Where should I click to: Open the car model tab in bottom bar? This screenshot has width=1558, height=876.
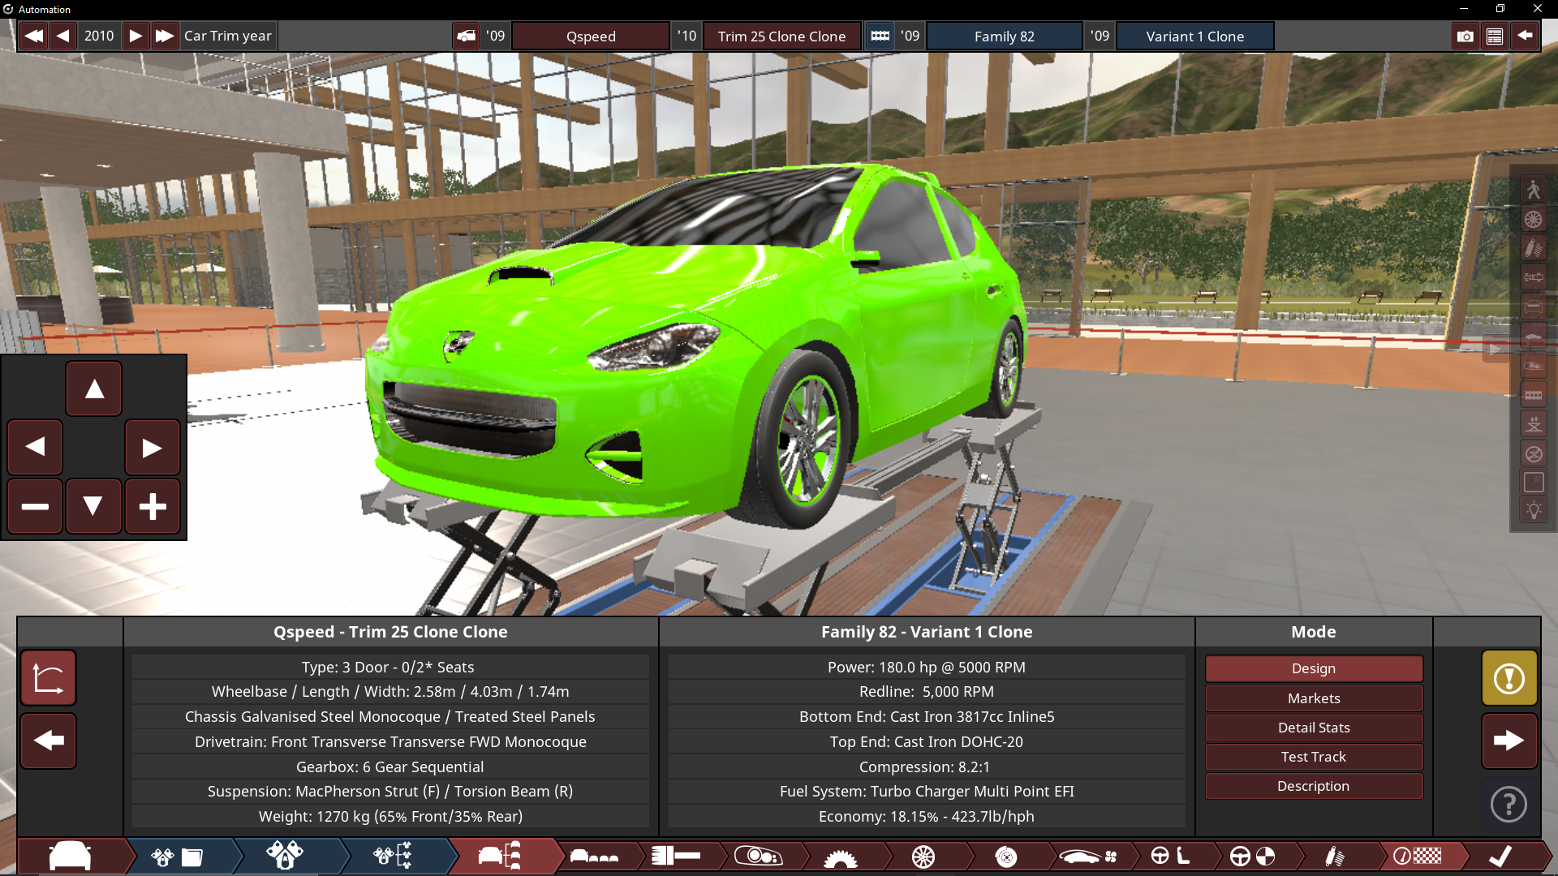pos(71,857)
